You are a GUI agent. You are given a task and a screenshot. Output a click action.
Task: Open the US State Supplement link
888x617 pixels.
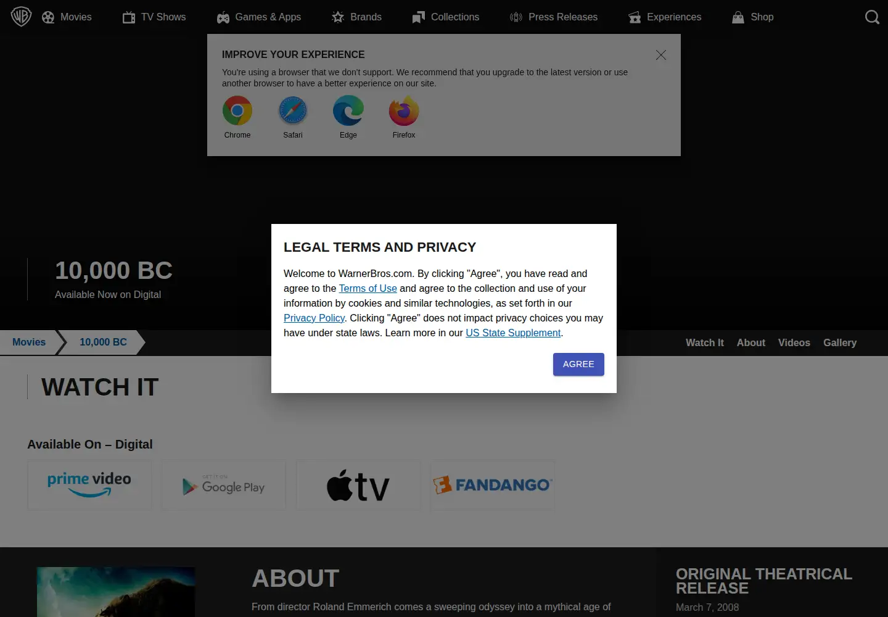(513, 333)
